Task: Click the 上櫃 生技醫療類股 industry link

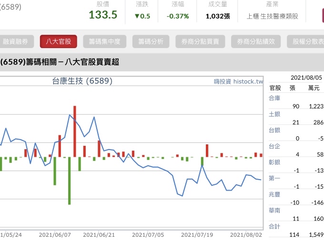Action: click(273, 16)
